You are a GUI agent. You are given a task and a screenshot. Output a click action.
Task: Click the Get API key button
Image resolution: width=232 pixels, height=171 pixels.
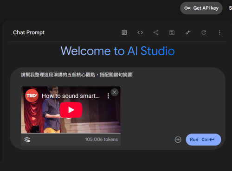(201, 8)
